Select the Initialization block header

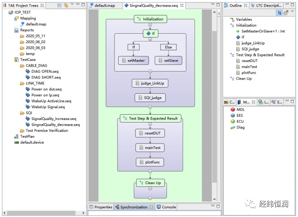click(151, 19)
